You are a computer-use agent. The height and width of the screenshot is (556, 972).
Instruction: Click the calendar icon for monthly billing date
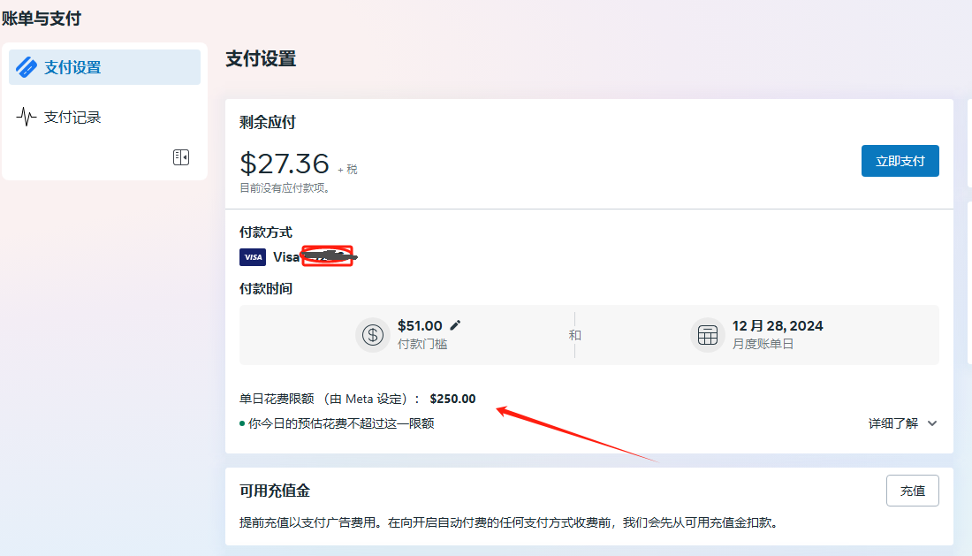tap(707, 335)
